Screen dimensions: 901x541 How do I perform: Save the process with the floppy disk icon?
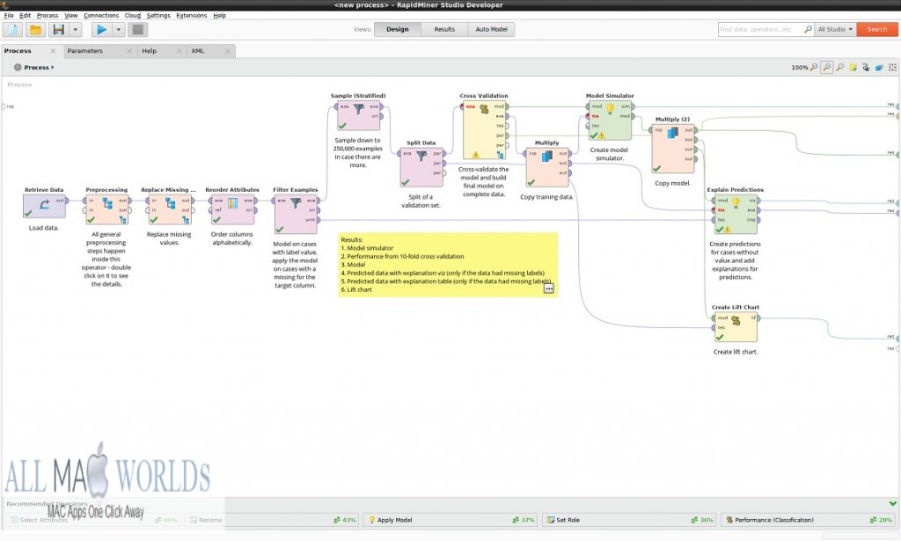tap(58, 29)
